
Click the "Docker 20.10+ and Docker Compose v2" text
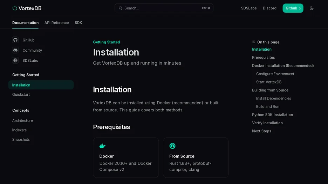[125, 166]
